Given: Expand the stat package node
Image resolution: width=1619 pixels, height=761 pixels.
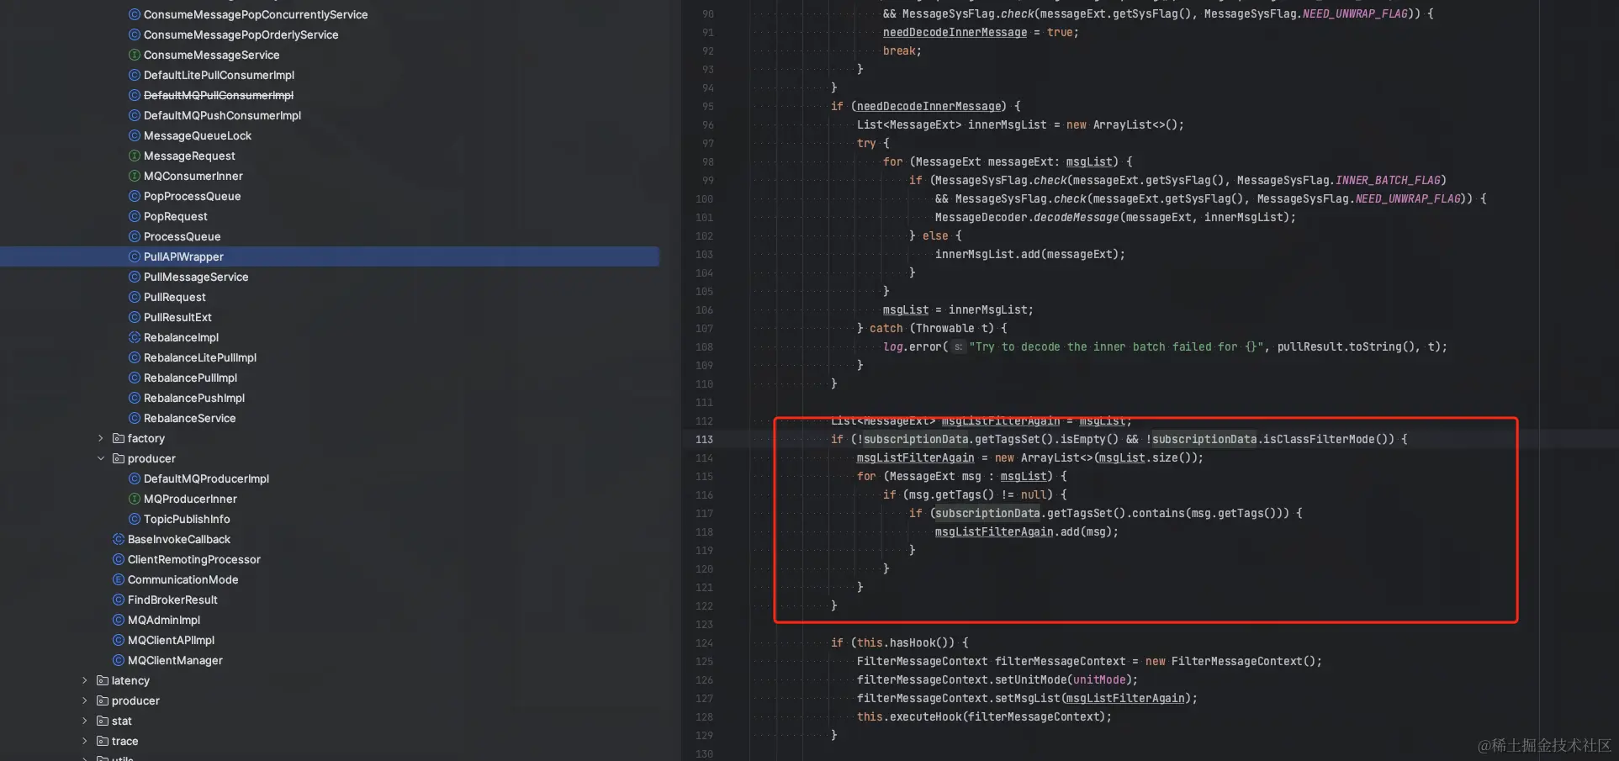Looking at the screenshot, I should click(x=85, y=721).
